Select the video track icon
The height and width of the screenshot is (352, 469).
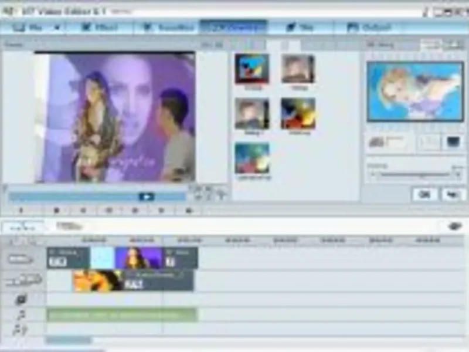[21, 259]
